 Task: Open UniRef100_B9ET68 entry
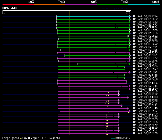pos(145,75)
